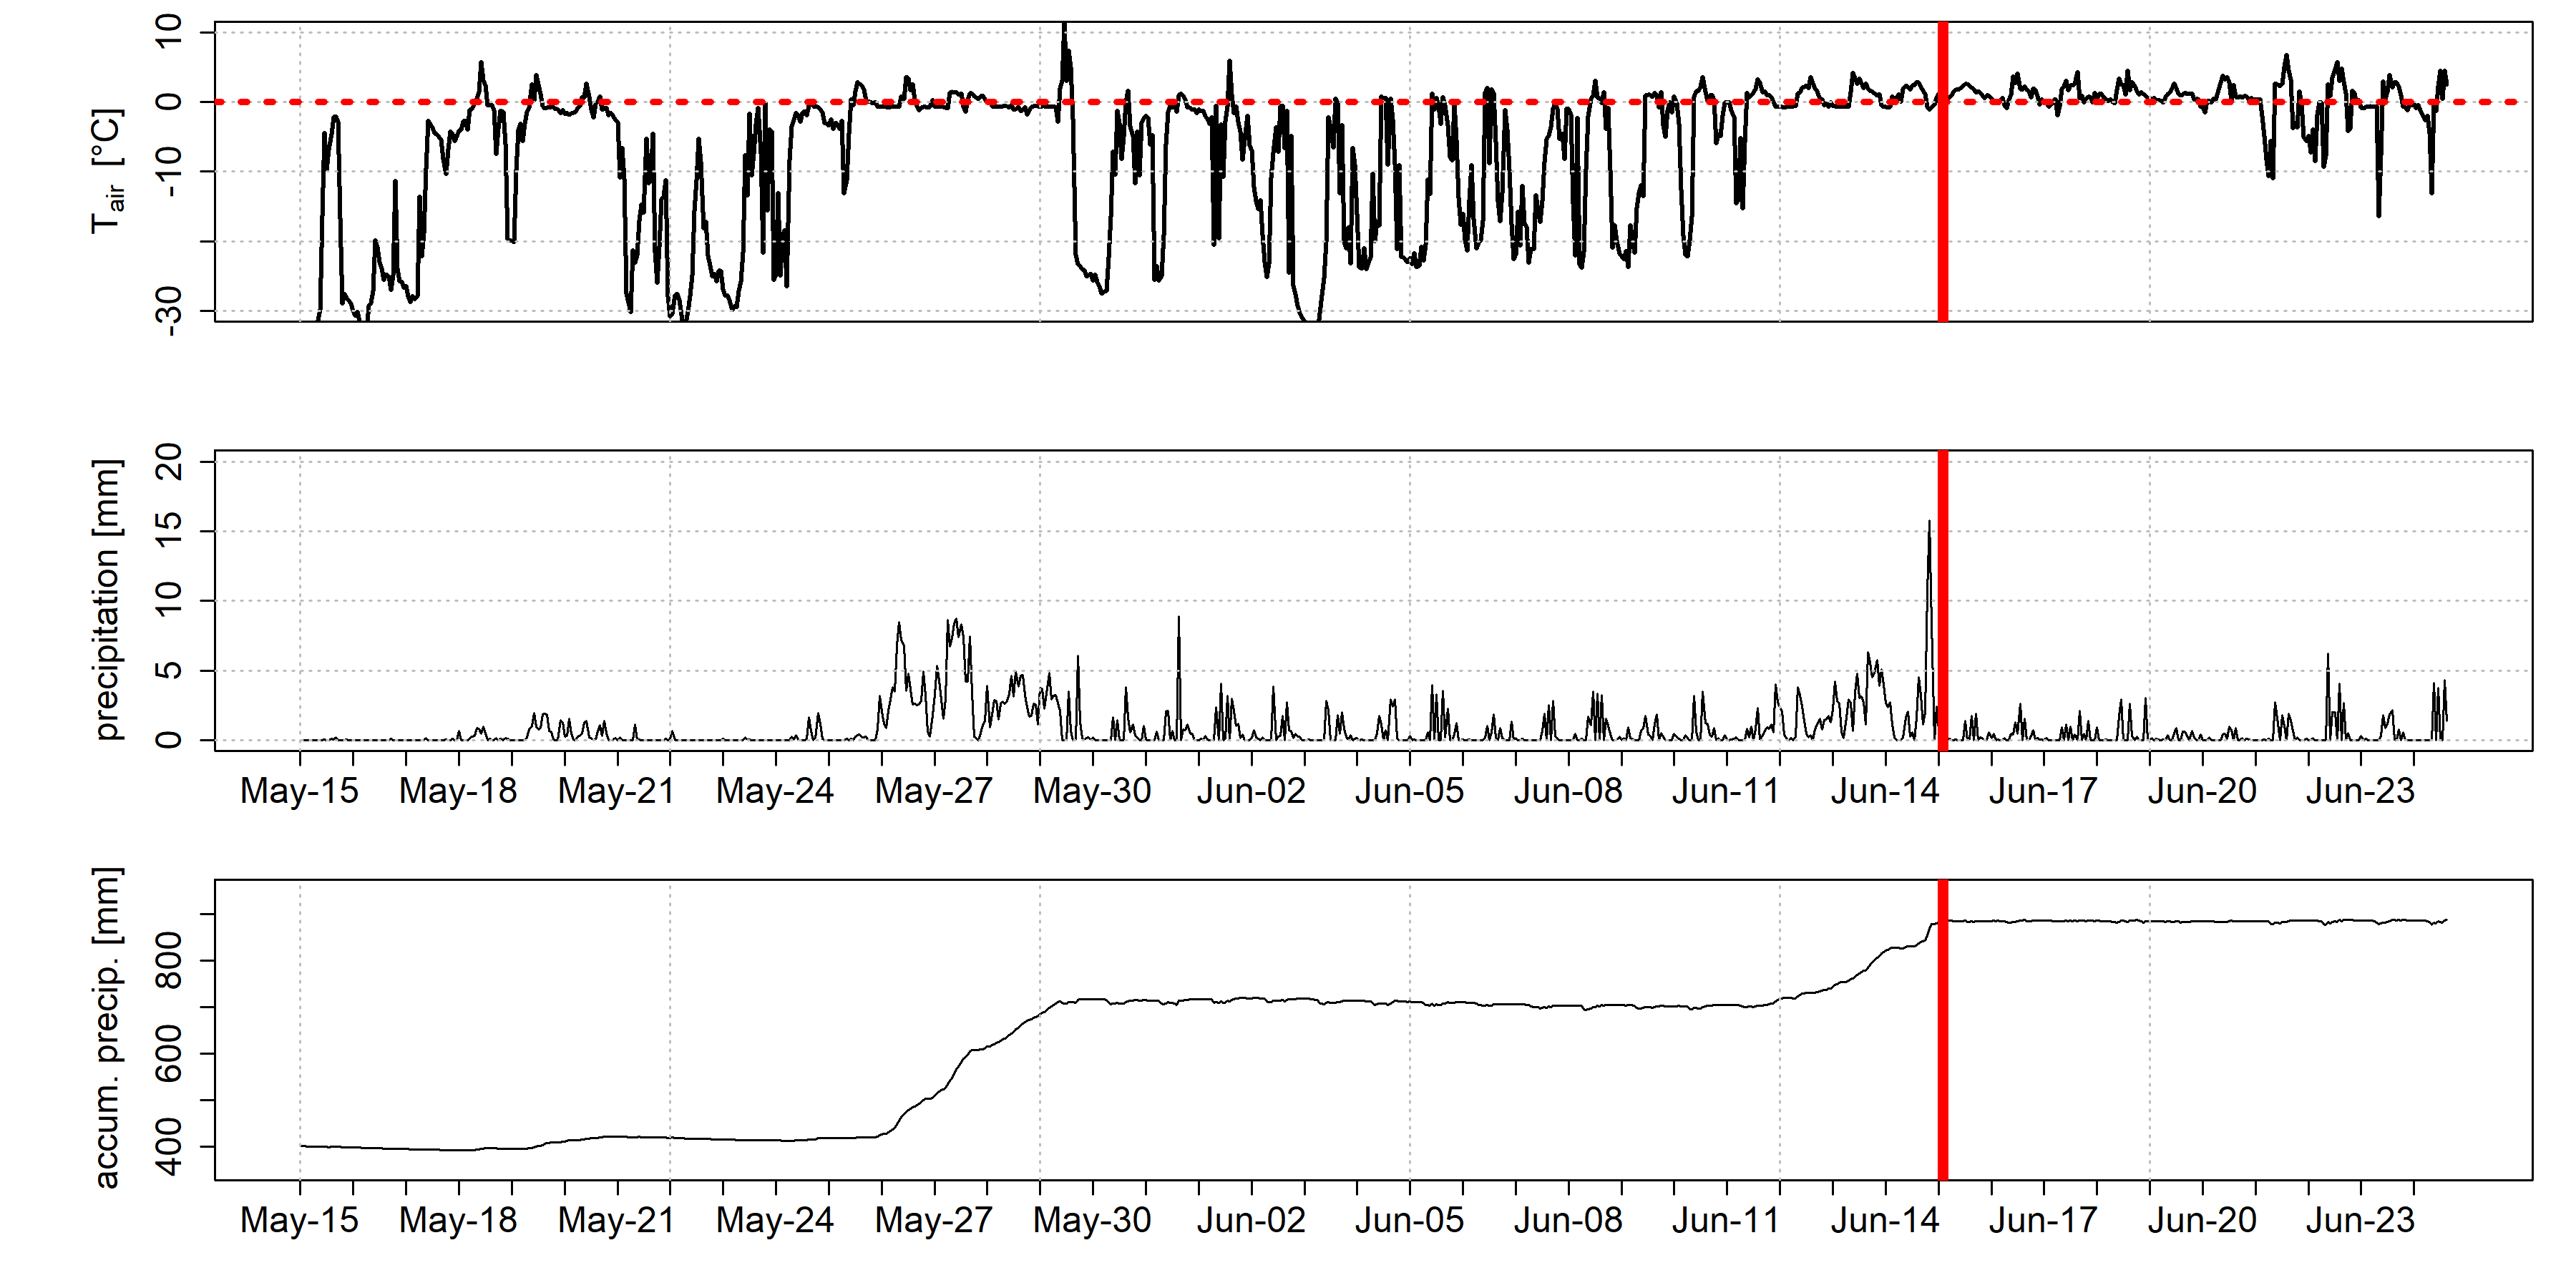
Task: Click 'May-30' below the accumulated precipitation panel
Action: (1092, 1220)
